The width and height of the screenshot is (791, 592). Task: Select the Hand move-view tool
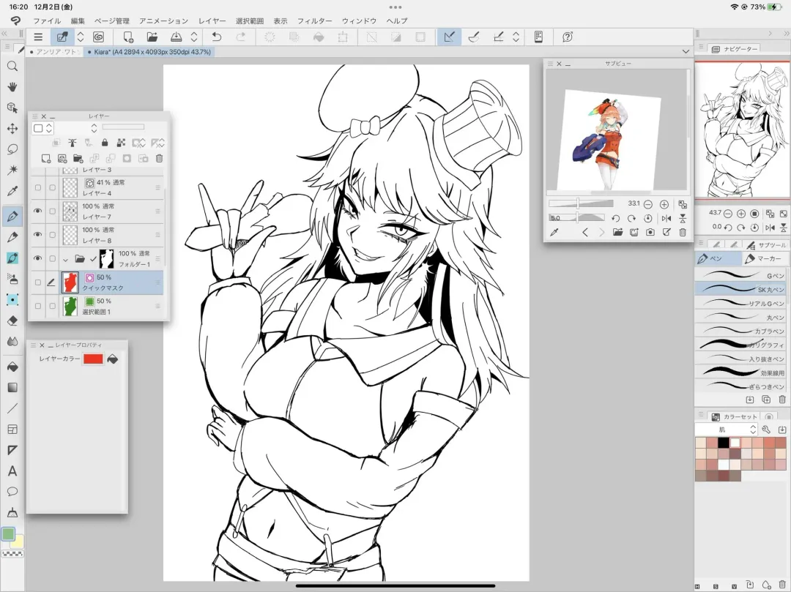click(x=12, y=87)
